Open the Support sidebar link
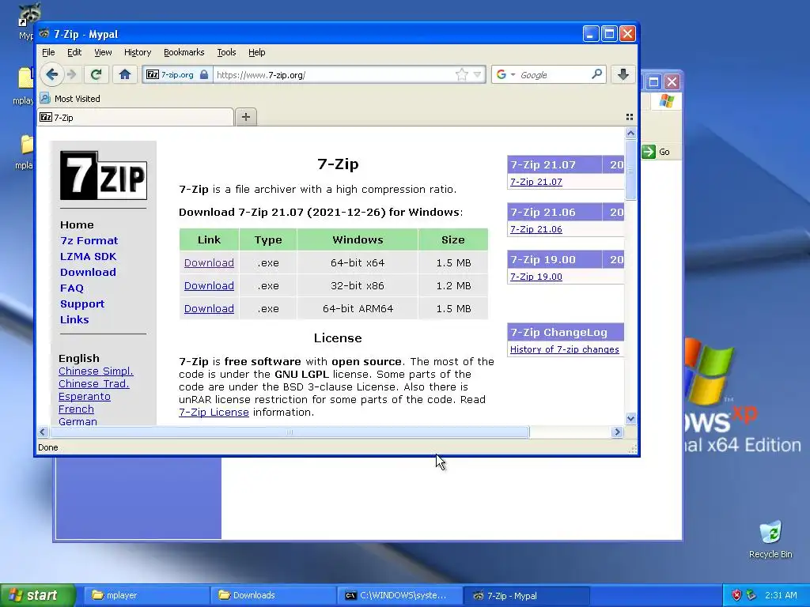This screenshot has height=607, width=810. point(82,304)
